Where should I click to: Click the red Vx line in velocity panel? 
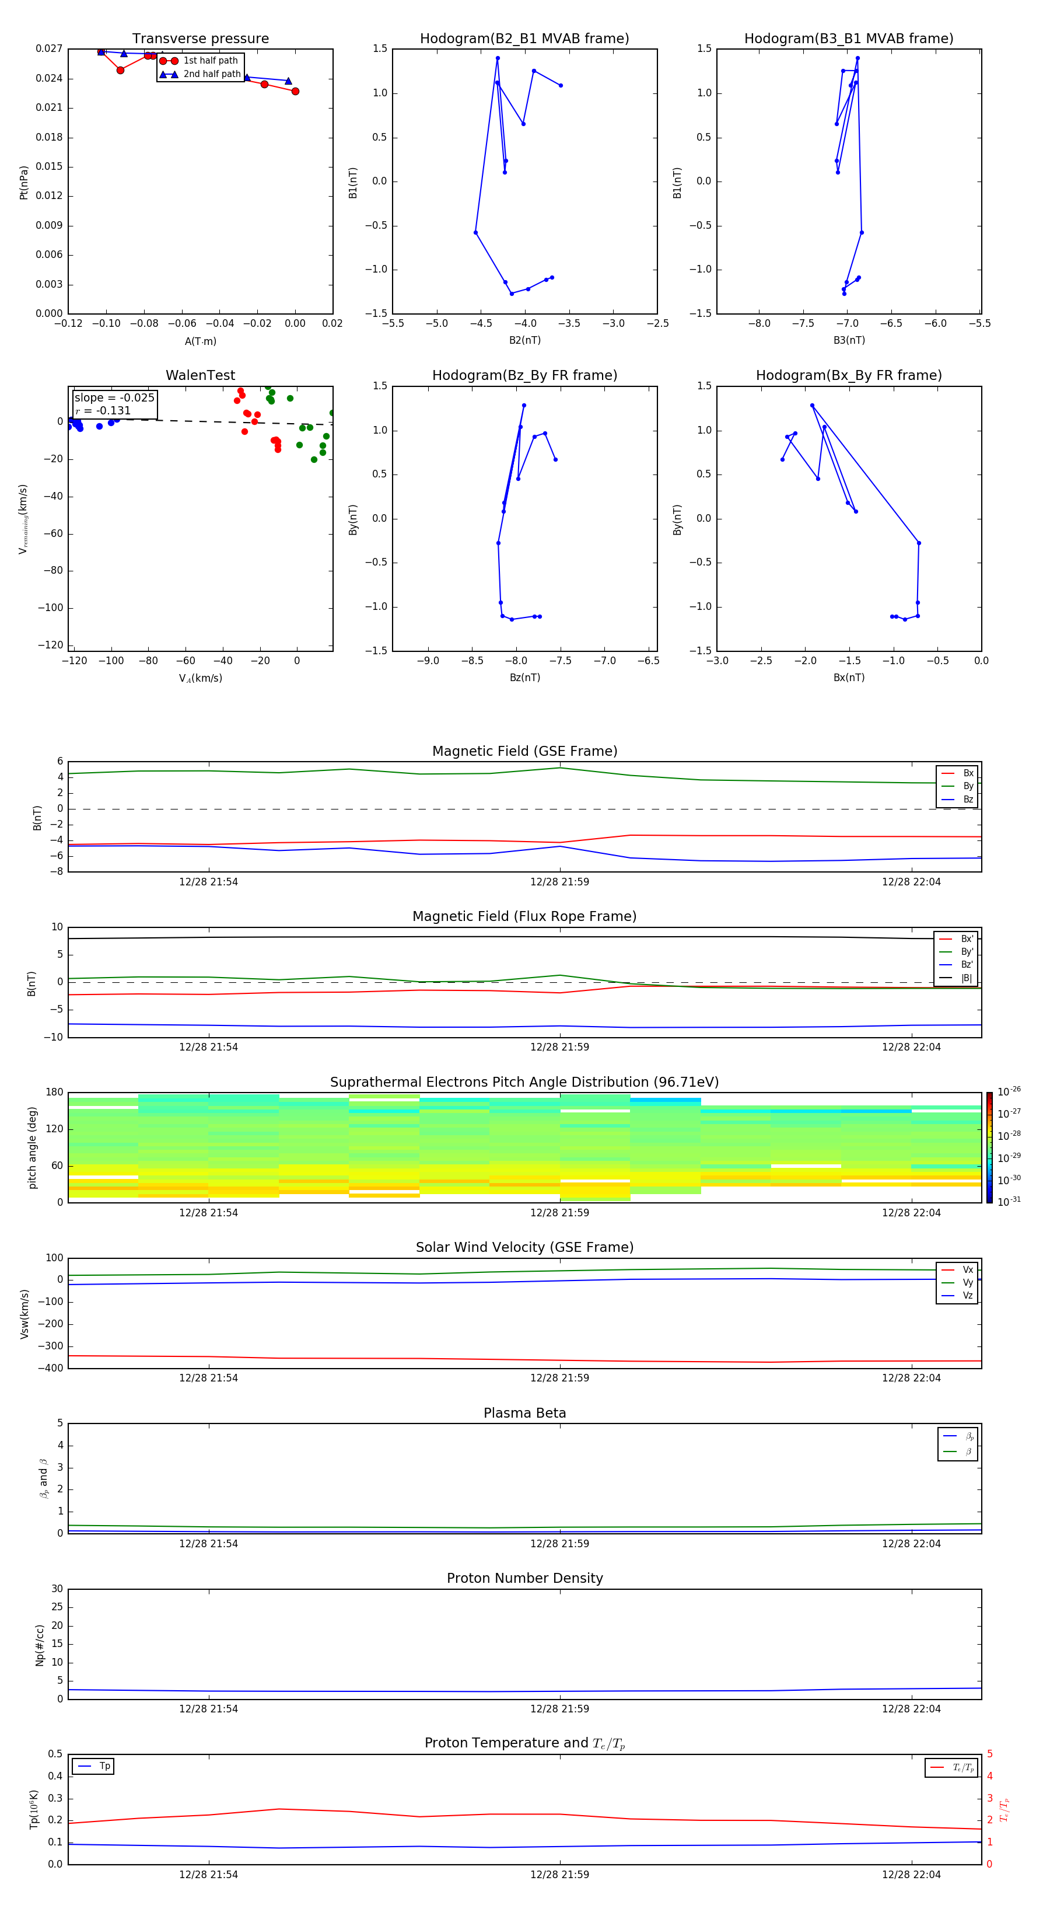click(x=523, y=1359)
